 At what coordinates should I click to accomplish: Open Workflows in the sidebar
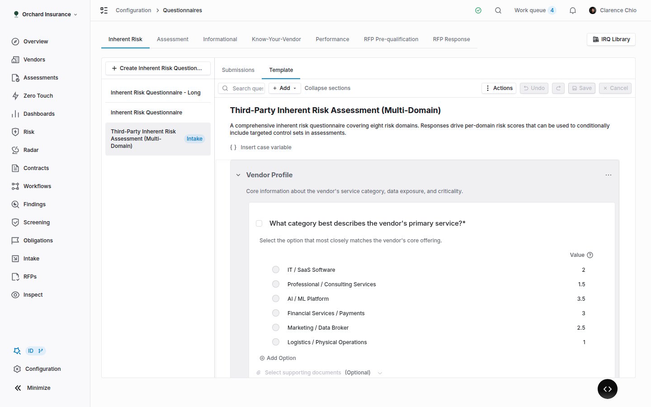[x=37, y=186]
